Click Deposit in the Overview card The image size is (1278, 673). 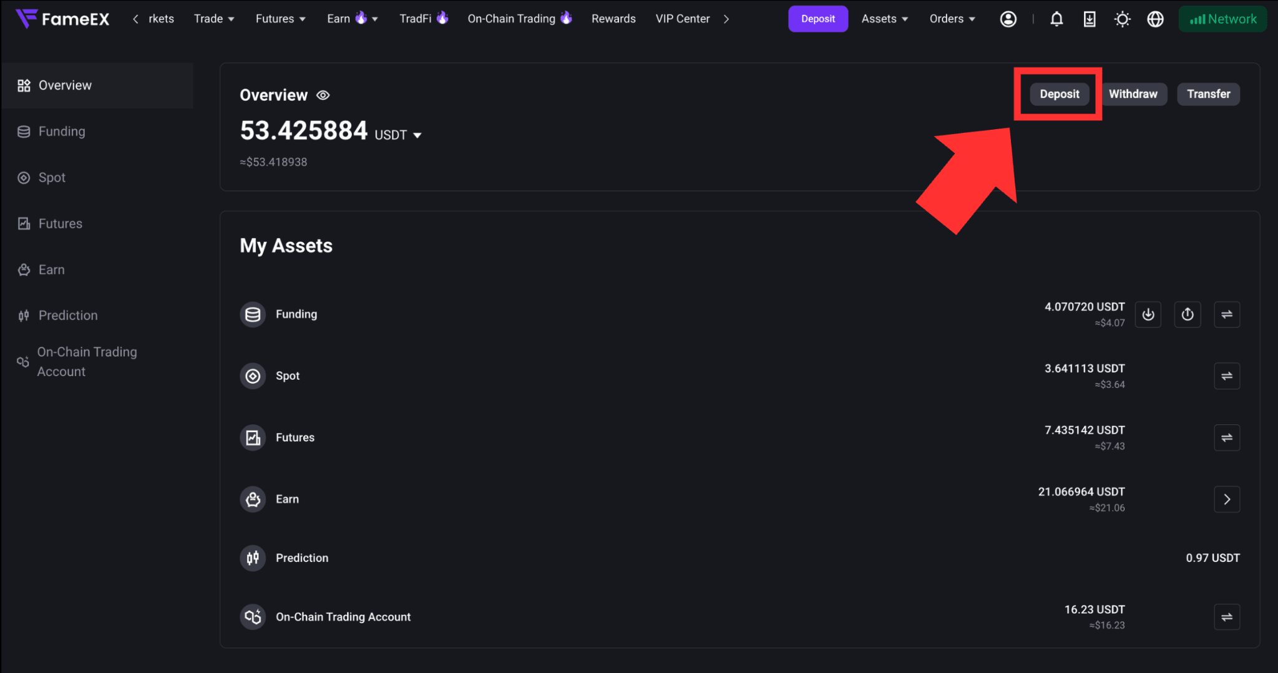click(1059, 94)
